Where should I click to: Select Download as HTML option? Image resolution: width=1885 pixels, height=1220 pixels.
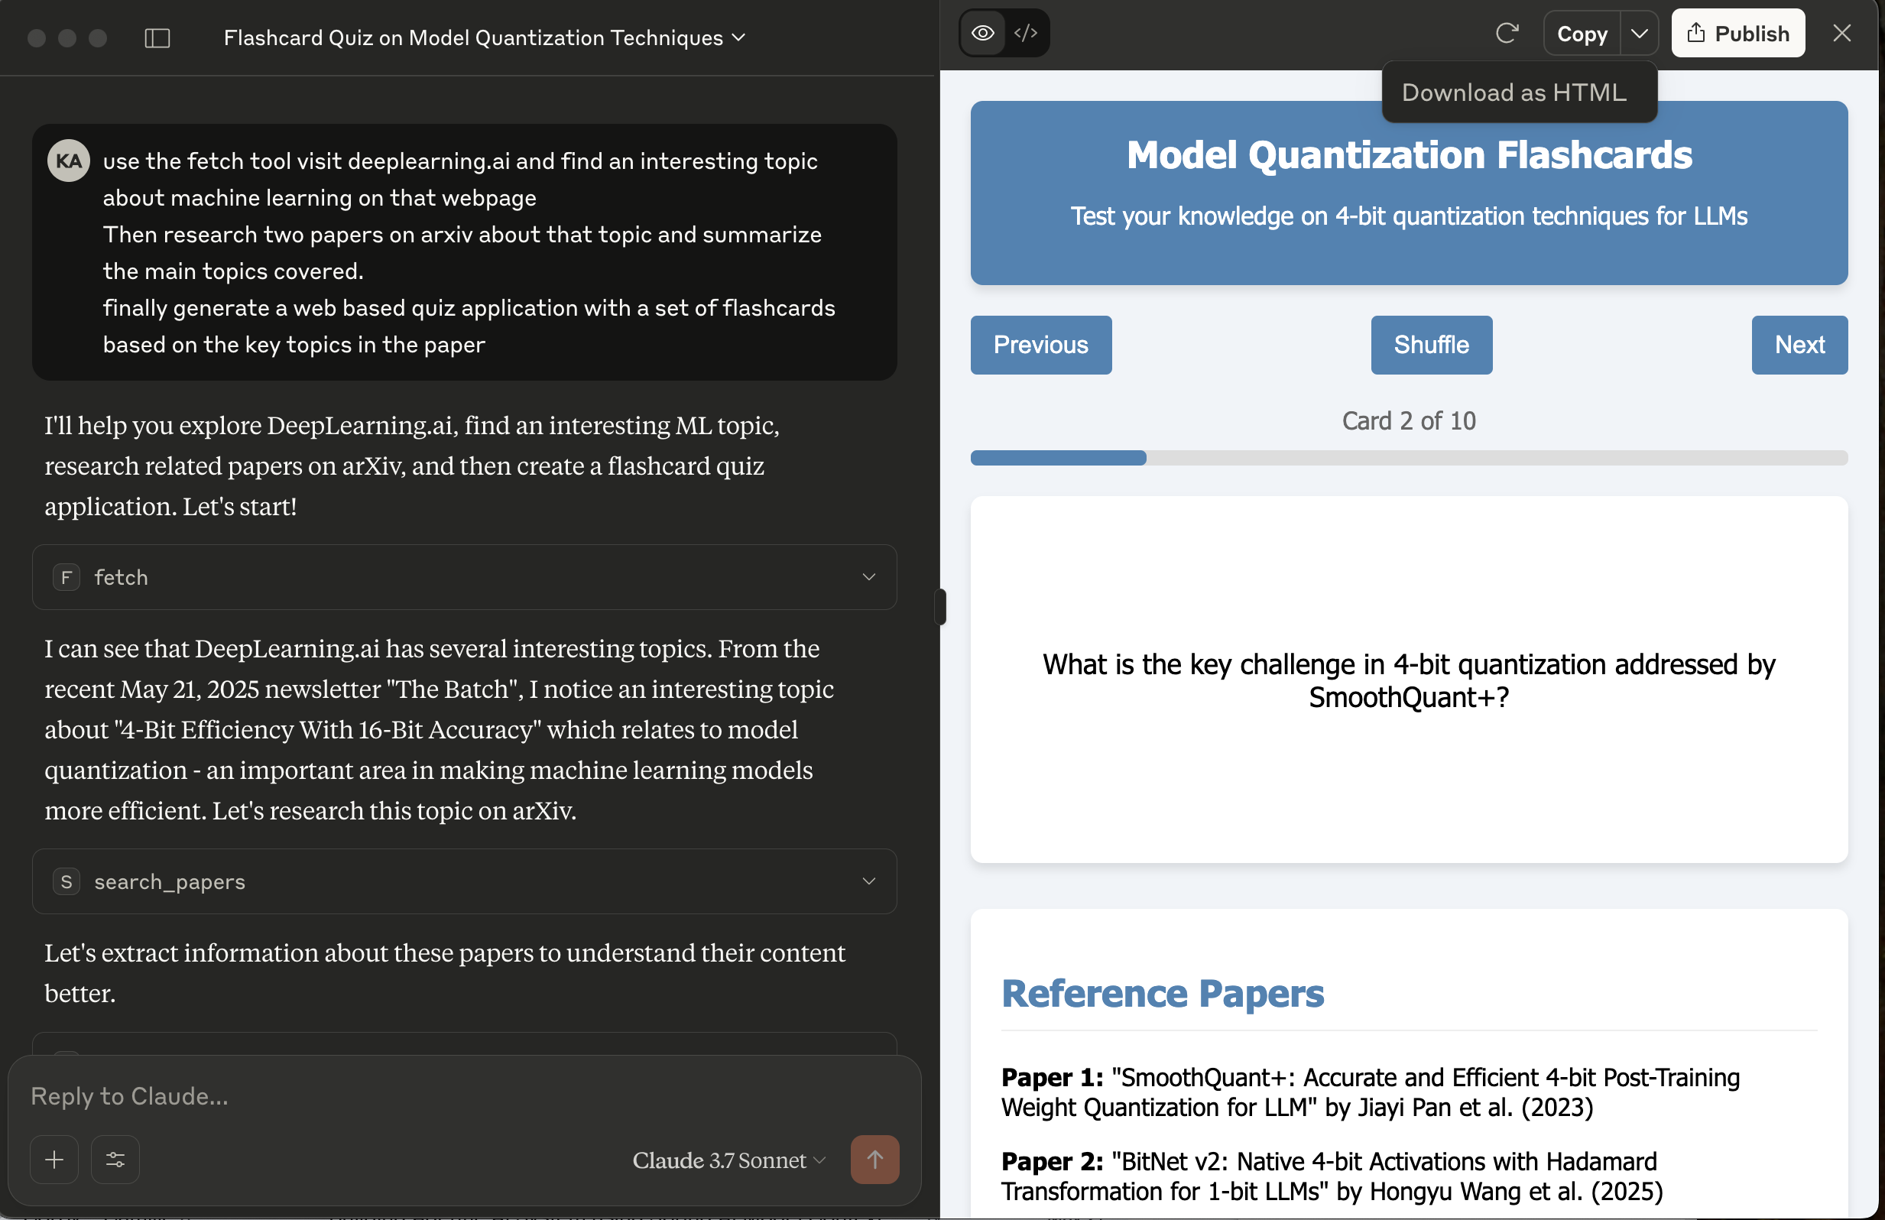click(1514, 92)
